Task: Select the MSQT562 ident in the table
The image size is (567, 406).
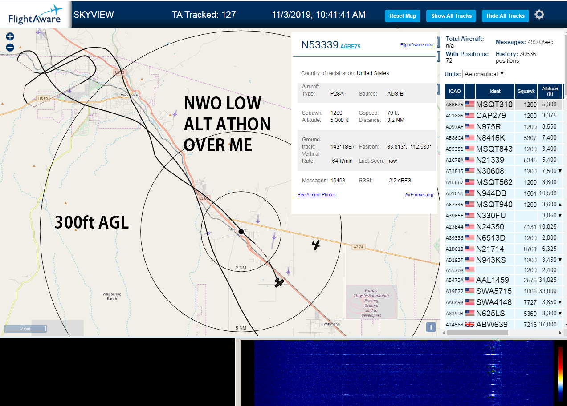Action: [494, 182]
